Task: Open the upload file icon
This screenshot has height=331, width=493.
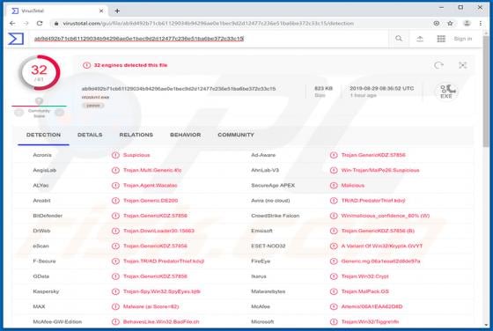Action: click(420, 39)
